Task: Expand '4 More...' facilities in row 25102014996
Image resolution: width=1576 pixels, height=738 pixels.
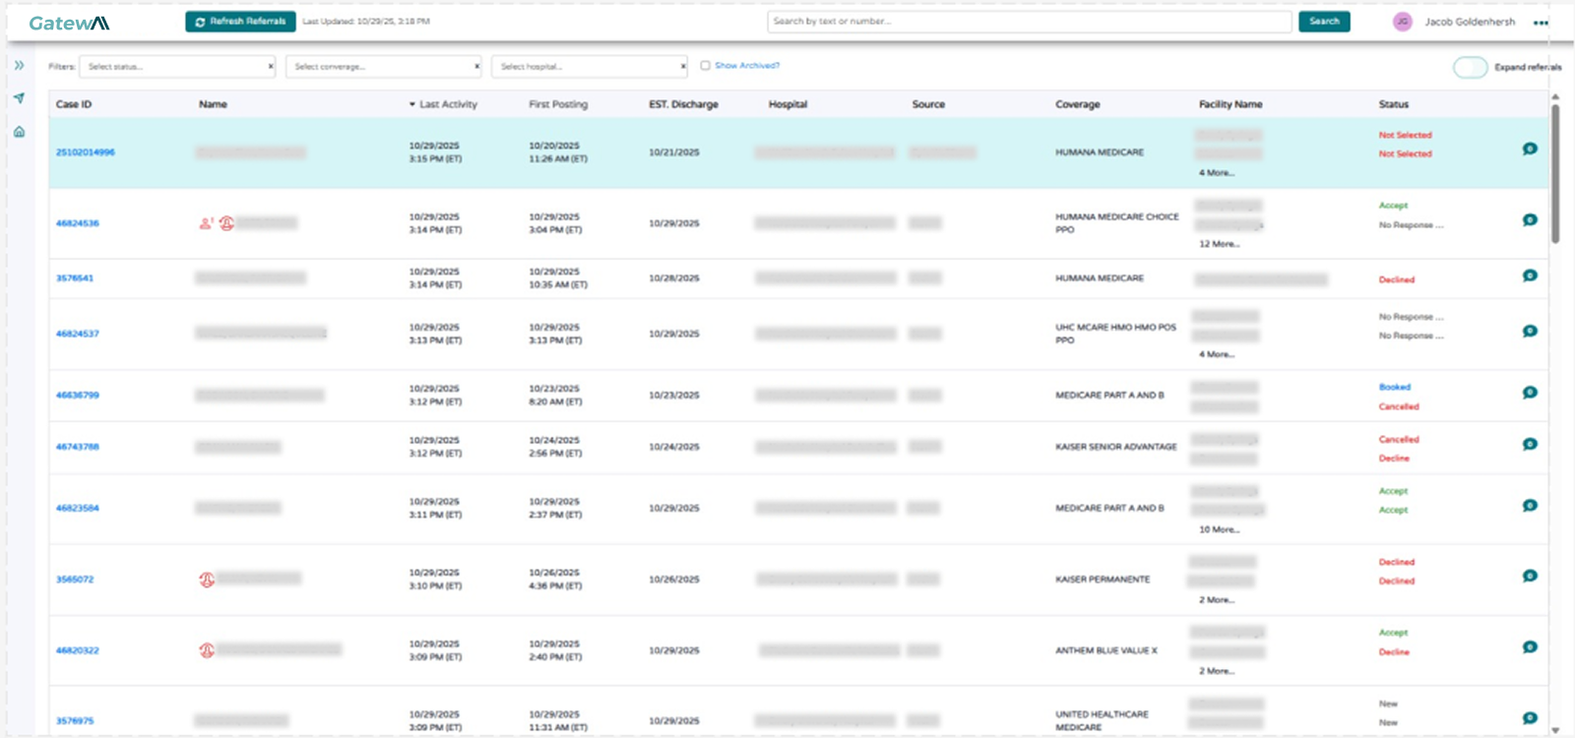Action: [x=1217, y=173]
